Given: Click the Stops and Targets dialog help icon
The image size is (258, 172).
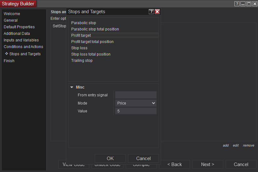Looking at the screenshot, I should coord(151,12).
